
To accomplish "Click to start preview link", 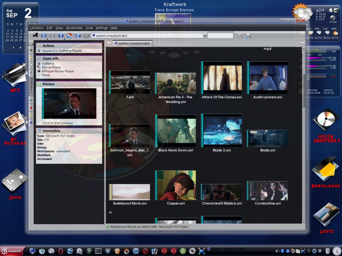I will click(x=57, y=123).
